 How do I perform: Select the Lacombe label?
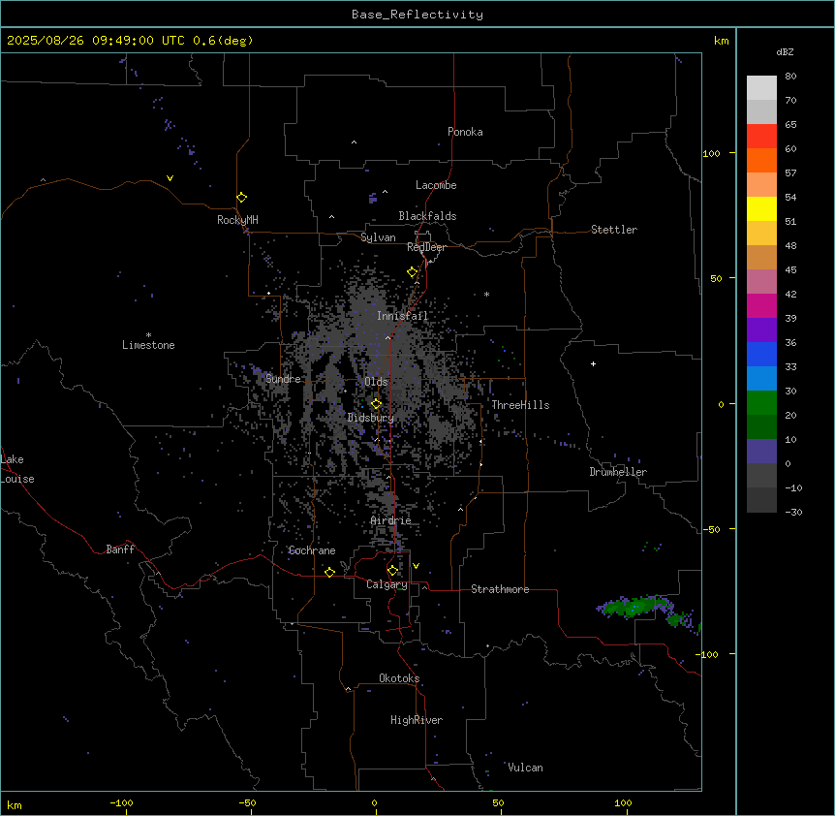436,185
